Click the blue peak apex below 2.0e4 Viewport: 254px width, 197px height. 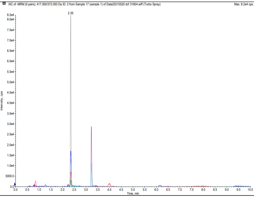tap(71, 152)
